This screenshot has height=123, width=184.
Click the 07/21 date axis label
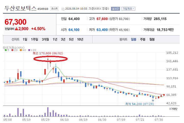coord(140,120)
